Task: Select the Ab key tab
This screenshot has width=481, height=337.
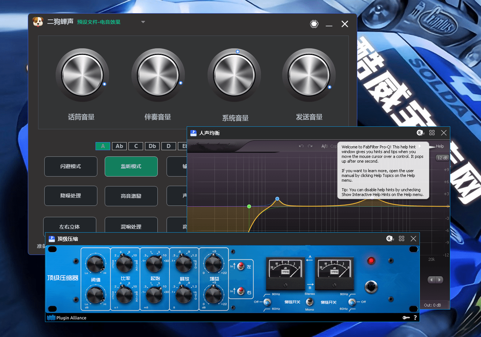Action: click(x=119, y=146)
